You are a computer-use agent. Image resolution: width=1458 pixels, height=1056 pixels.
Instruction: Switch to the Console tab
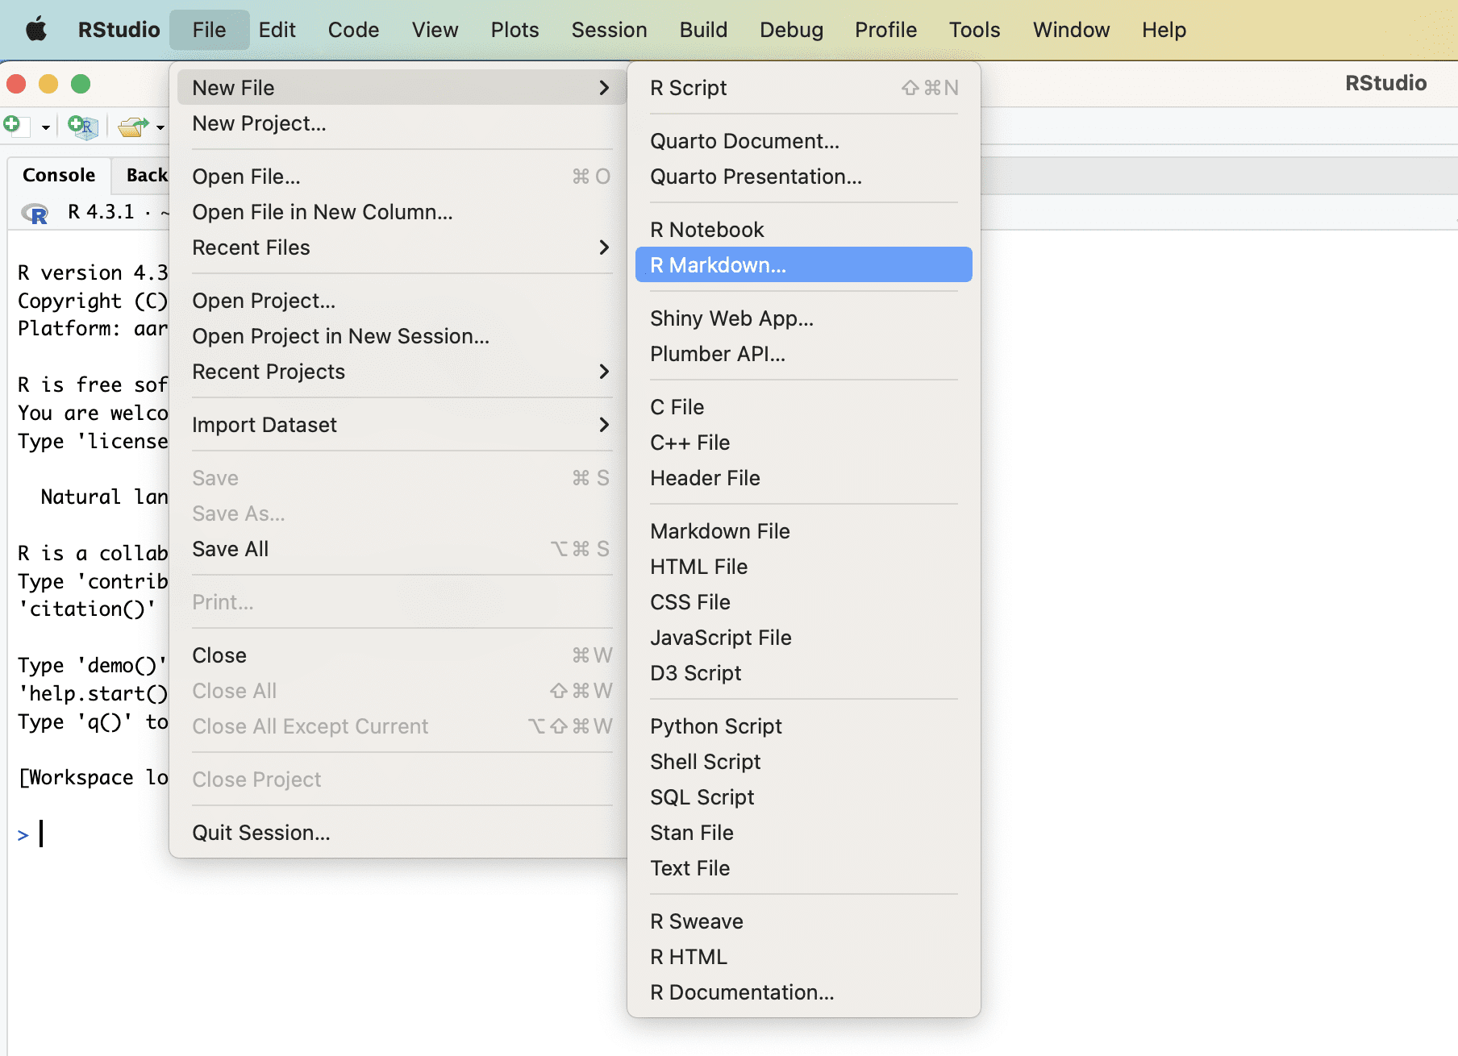pos(59,175)
